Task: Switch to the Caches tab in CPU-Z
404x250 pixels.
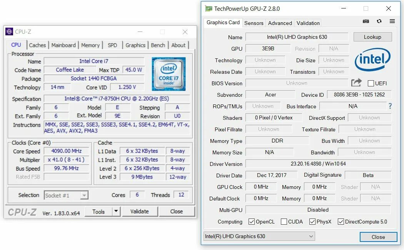Action: pyautogui.click(x=37, y=45)
